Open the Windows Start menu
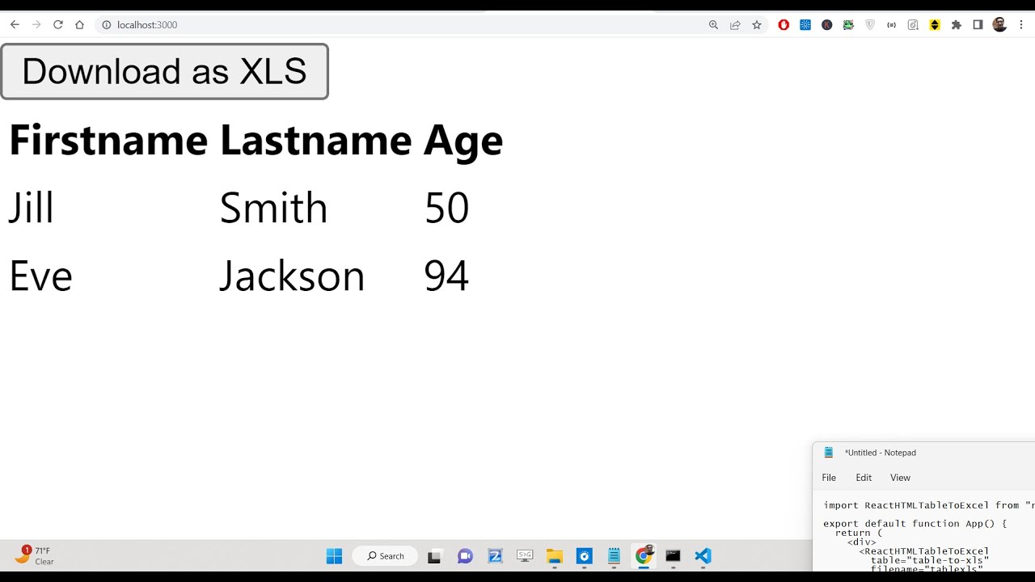 coord(334,556)
